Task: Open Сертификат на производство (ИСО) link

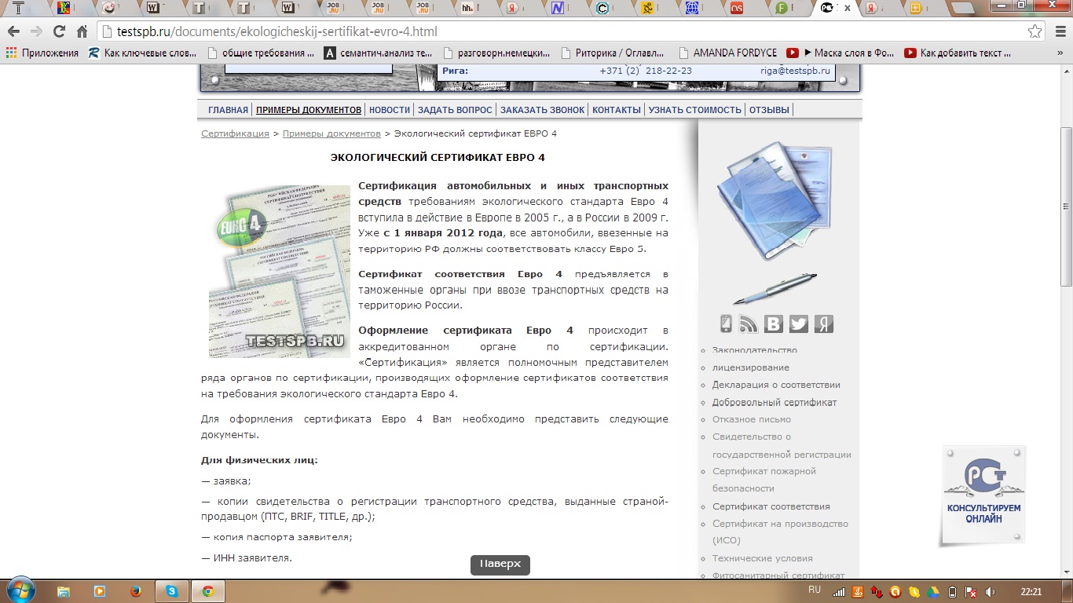Action: [x=780, y=532]
